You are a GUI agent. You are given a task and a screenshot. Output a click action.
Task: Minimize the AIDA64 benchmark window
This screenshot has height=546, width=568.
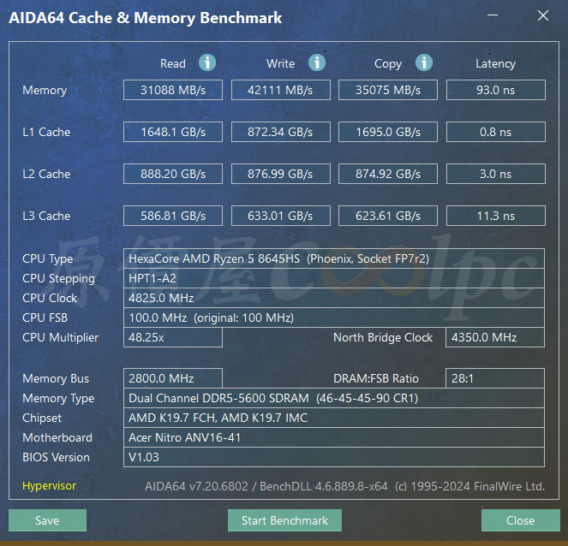click(x=493, y=15)
